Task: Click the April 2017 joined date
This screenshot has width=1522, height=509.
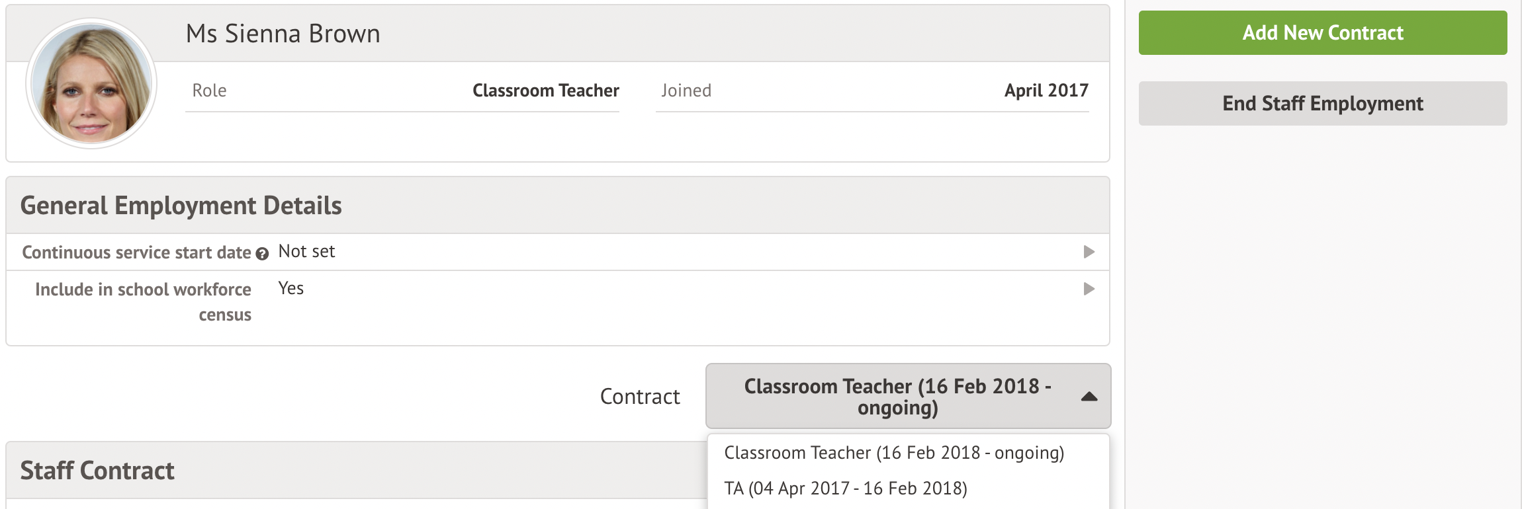Action: click(x=1046, y=91)
